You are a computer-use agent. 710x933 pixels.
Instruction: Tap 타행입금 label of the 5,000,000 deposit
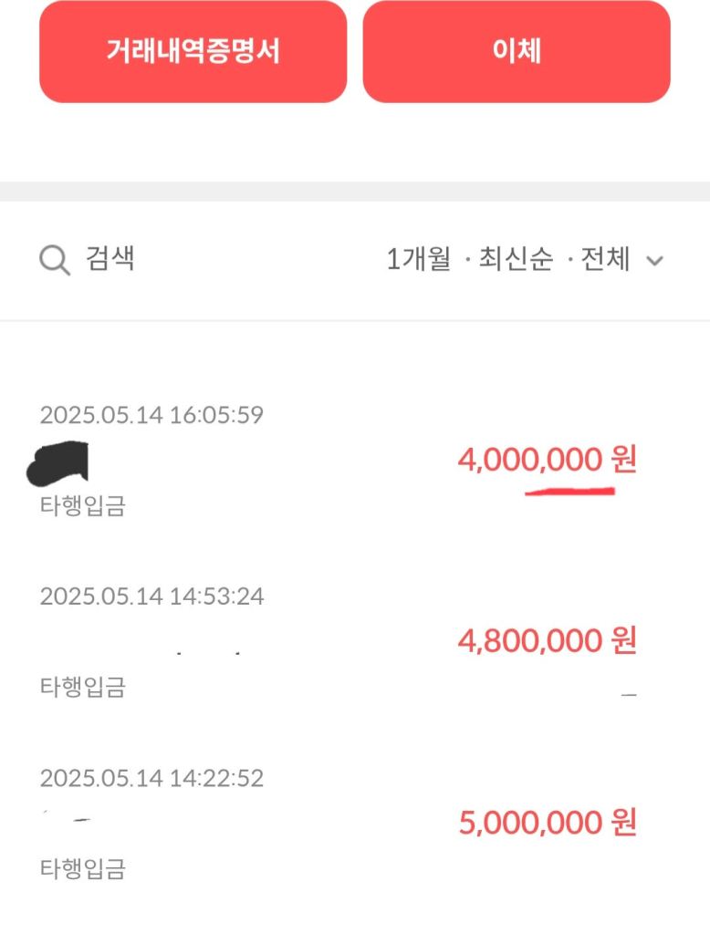[83, 868]
